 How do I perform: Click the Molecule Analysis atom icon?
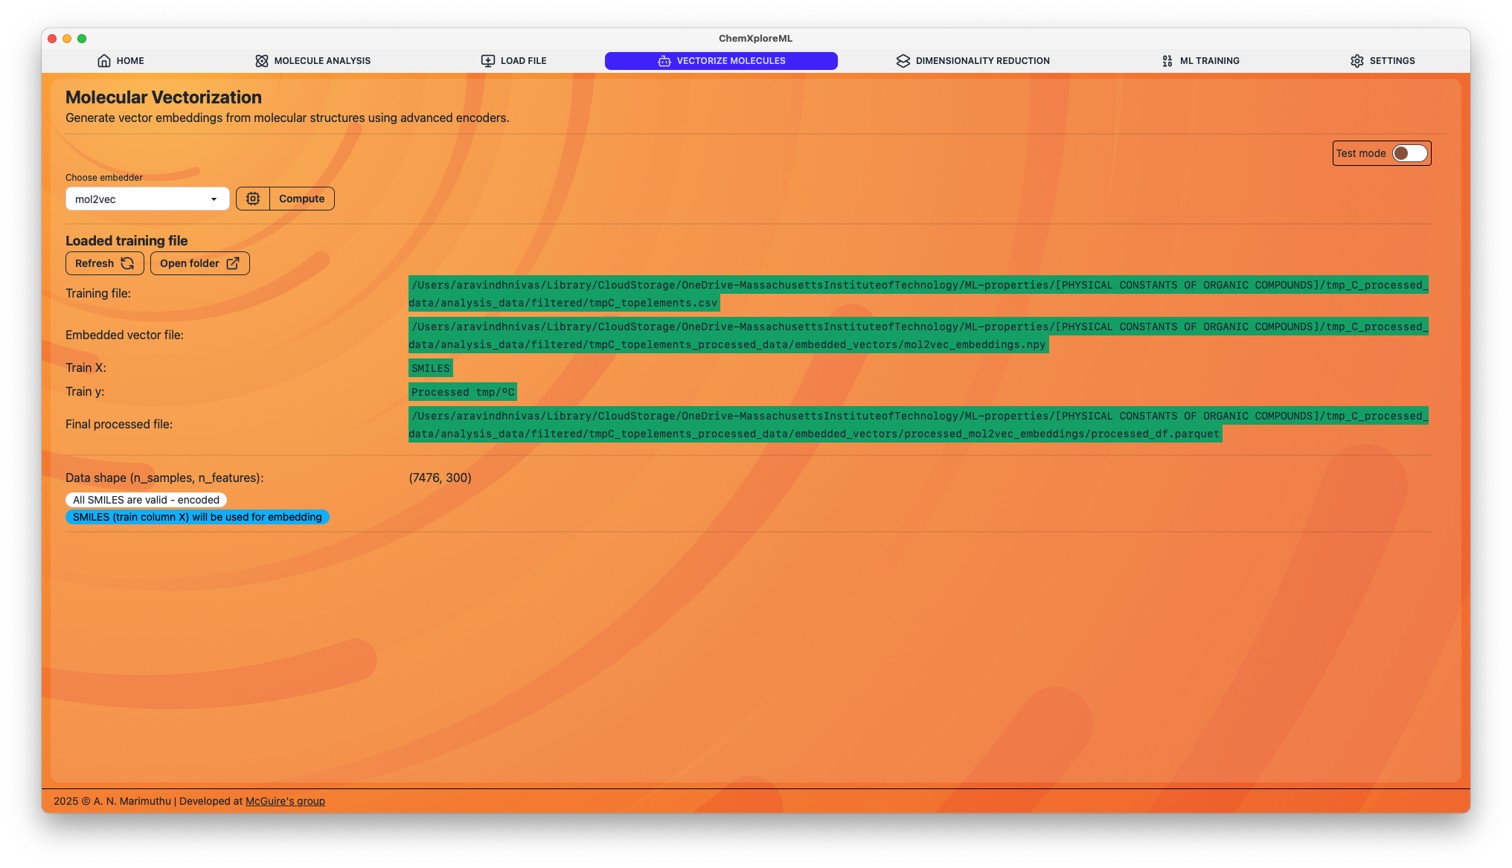click(262, 61)
